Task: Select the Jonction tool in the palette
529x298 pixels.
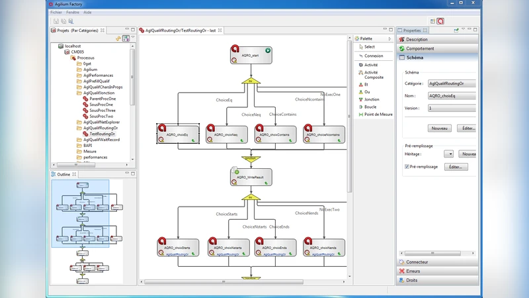Action: pos(372,99)
